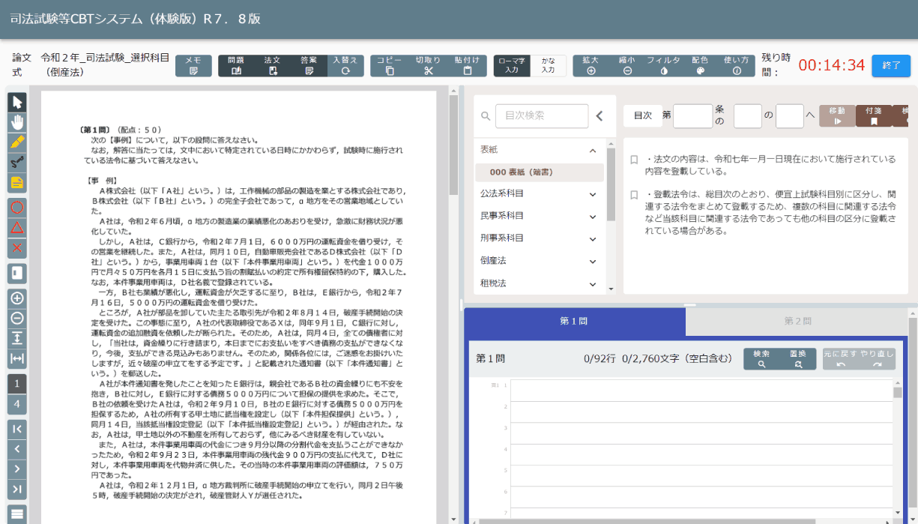Select the 切取り (cut) scissors icon
Image resolution: width=918 pixels, height=524 pixels.
428,65
